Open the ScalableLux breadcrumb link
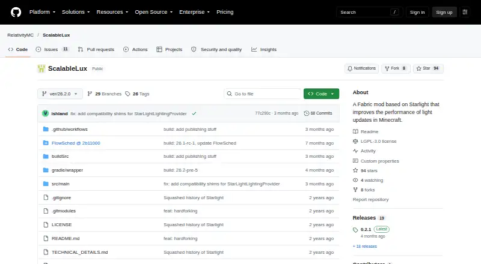 click(56, 35)
